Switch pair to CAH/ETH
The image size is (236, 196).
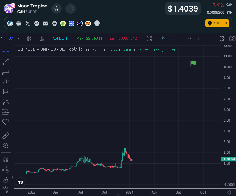tap(61, 38)
